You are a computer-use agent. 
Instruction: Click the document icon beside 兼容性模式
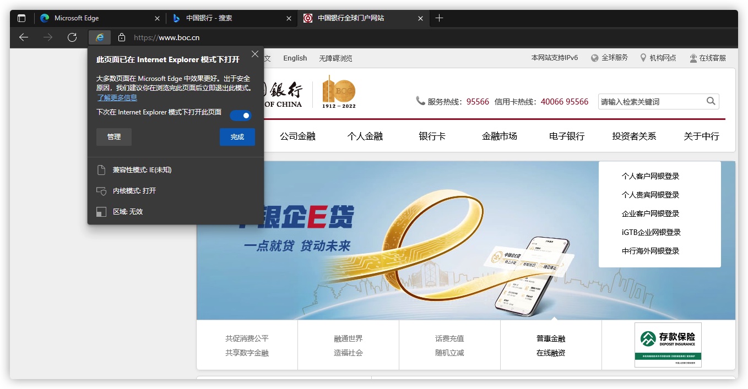click(x=101, y=170)
